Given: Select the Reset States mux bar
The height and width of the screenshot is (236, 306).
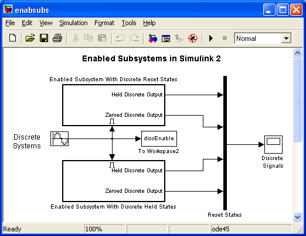Looking at the screenshot, I should (x=225, y=143).
